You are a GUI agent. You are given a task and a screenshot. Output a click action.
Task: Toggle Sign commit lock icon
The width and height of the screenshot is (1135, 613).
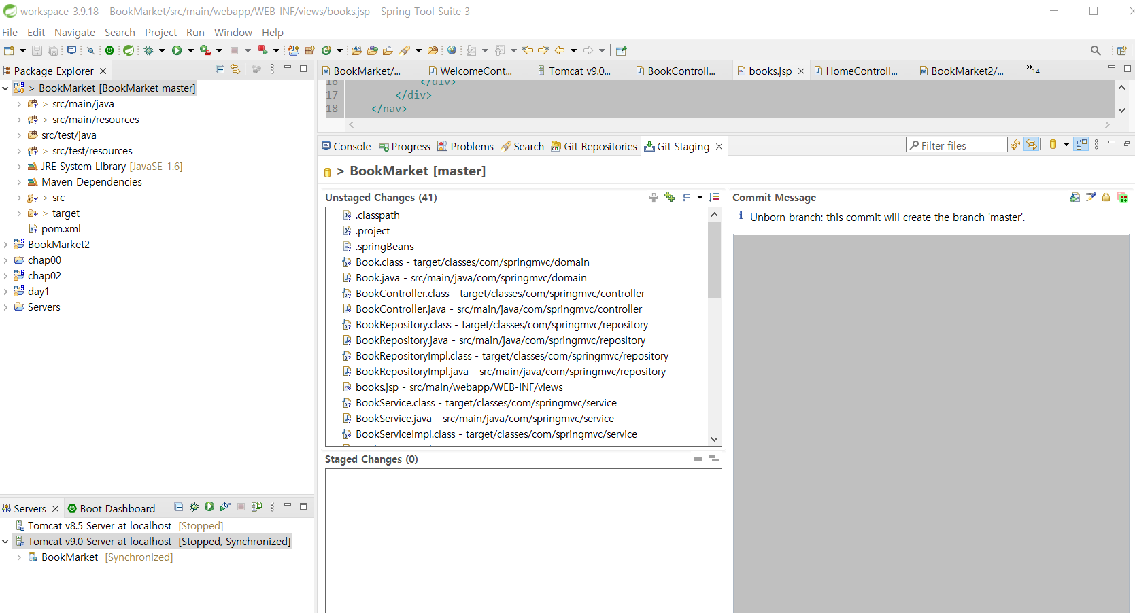click(1106, 198)
